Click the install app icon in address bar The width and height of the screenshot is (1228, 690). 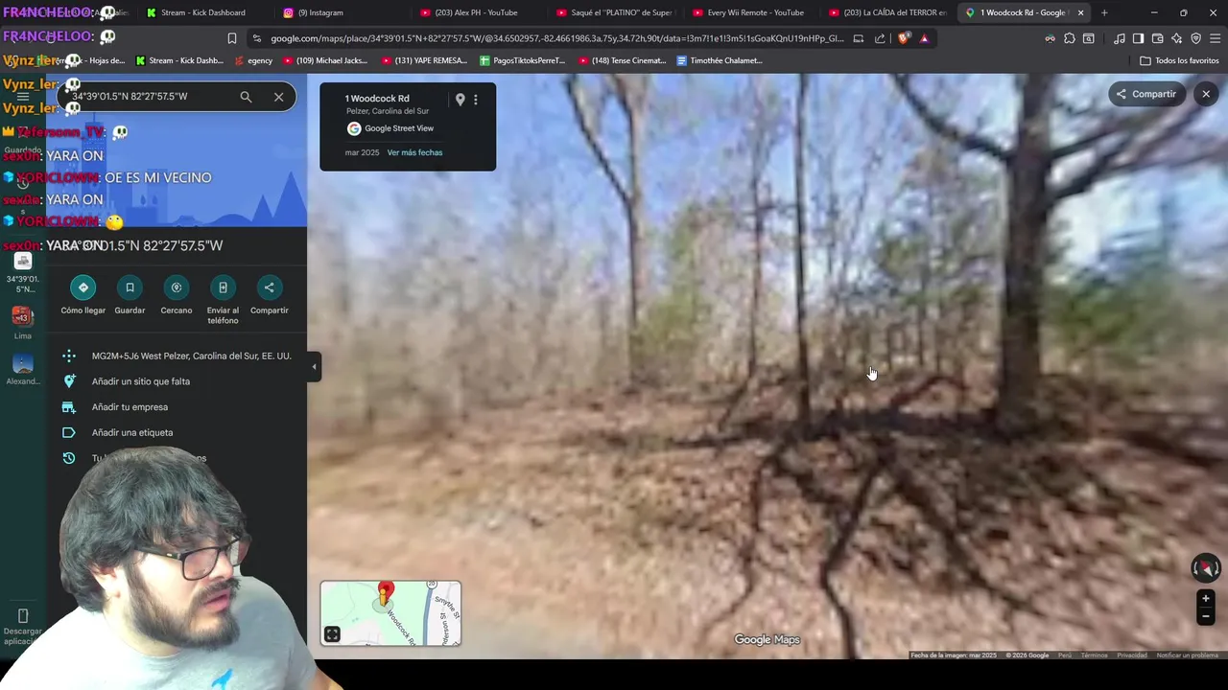pyautogui.click(x=859, y=38)
